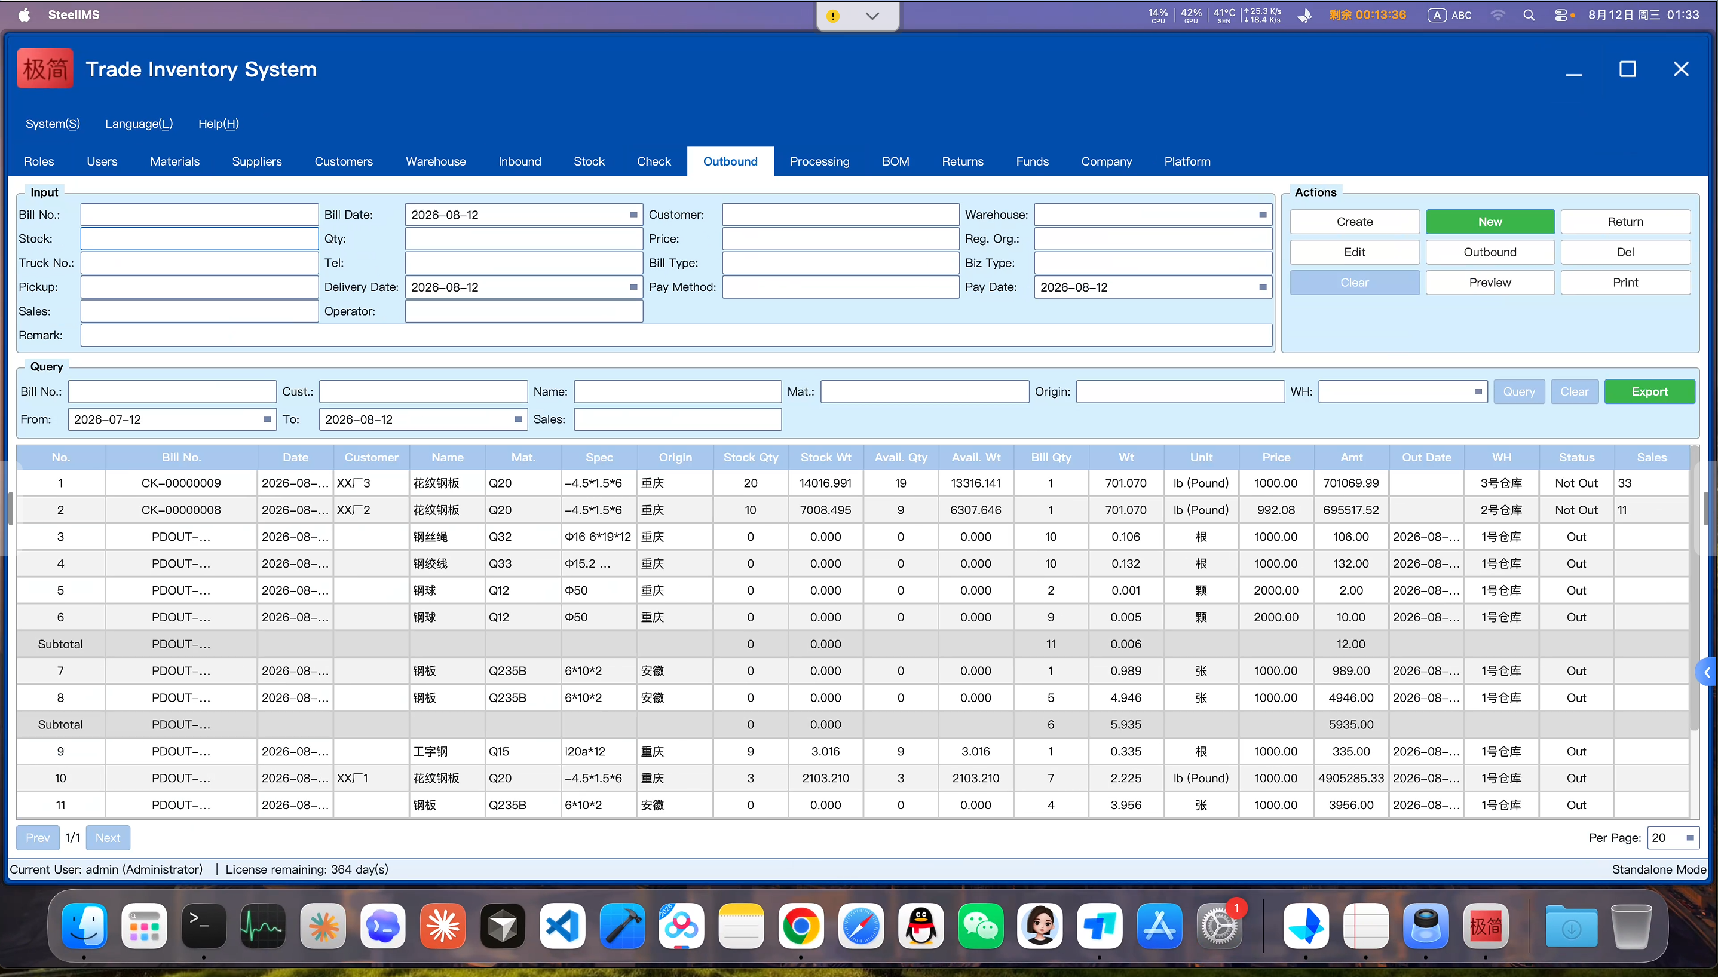Click the Return button in Actions
The height and width of the screenshot is (977, 1718).
pos(1625,222)
